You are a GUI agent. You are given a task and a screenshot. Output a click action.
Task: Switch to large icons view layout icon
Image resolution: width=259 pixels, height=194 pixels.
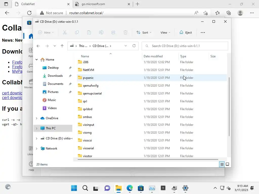pyautogui.click(x=227, y=164)
